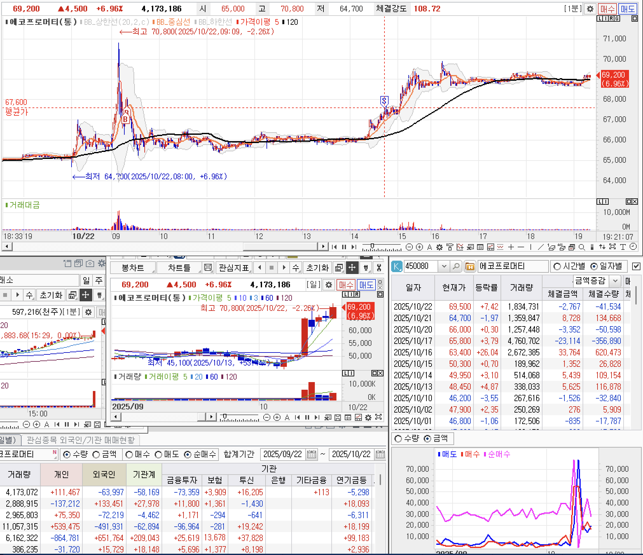
Task: Expand the 봉차트 dropdown button
Action: pyautogui.click(x=133, y=268)
